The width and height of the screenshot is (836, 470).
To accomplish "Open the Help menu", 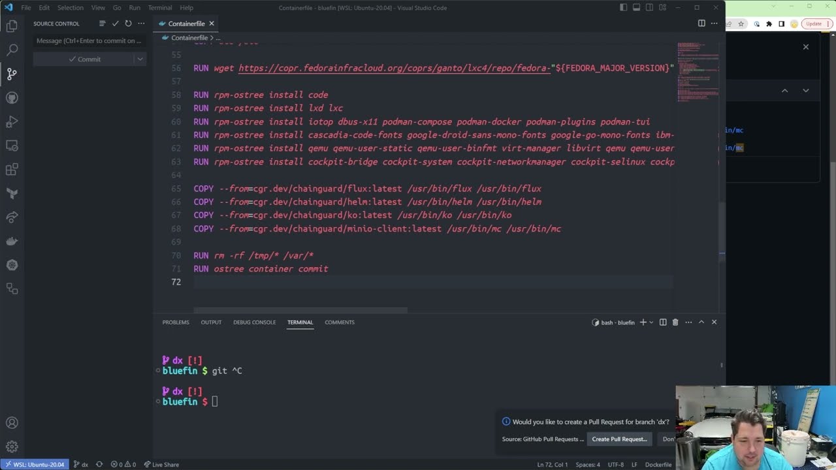I will pos(187,8).
